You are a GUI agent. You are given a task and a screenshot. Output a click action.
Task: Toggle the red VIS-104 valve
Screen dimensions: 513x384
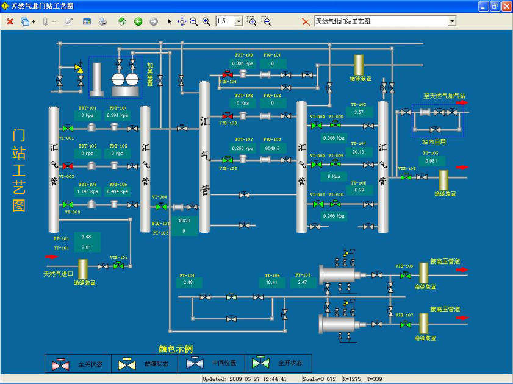228,75
